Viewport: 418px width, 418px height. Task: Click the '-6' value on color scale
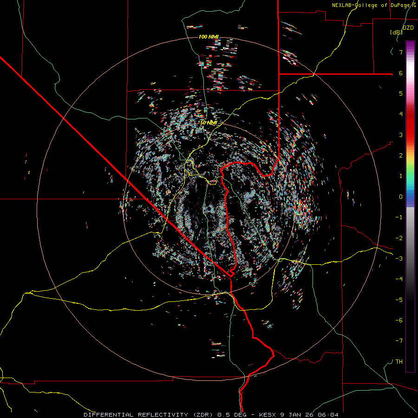pos(399,320)
